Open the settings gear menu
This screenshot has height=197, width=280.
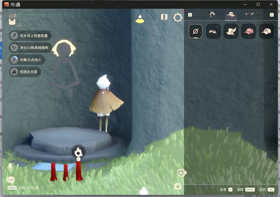tap(178, 17)
